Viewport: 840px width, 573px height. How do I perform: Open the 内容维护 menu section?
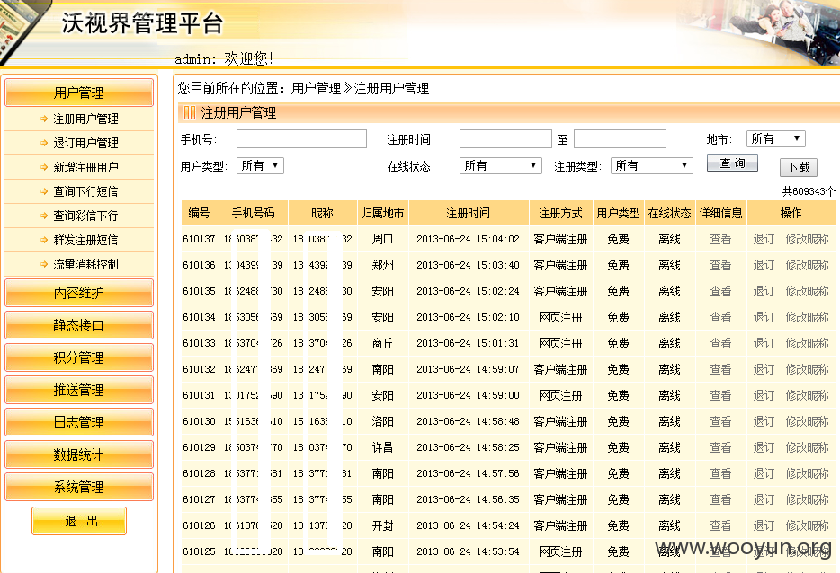[x=79, y=293]
